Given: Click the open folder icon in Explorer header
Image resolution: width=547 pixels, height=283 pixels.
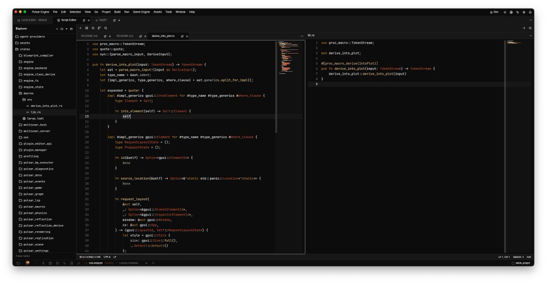Looking at the screenshot, I should pyautogui.click(x=71, y=29).
